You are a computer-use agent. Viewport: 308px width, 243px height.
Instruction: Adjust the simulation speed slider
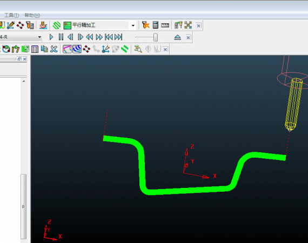point(155,37)
